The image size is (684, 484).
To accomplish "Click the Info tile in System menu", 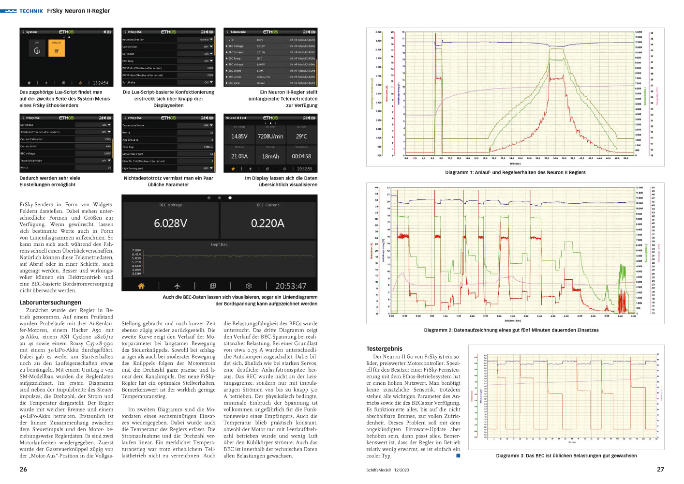I will 37,49.
